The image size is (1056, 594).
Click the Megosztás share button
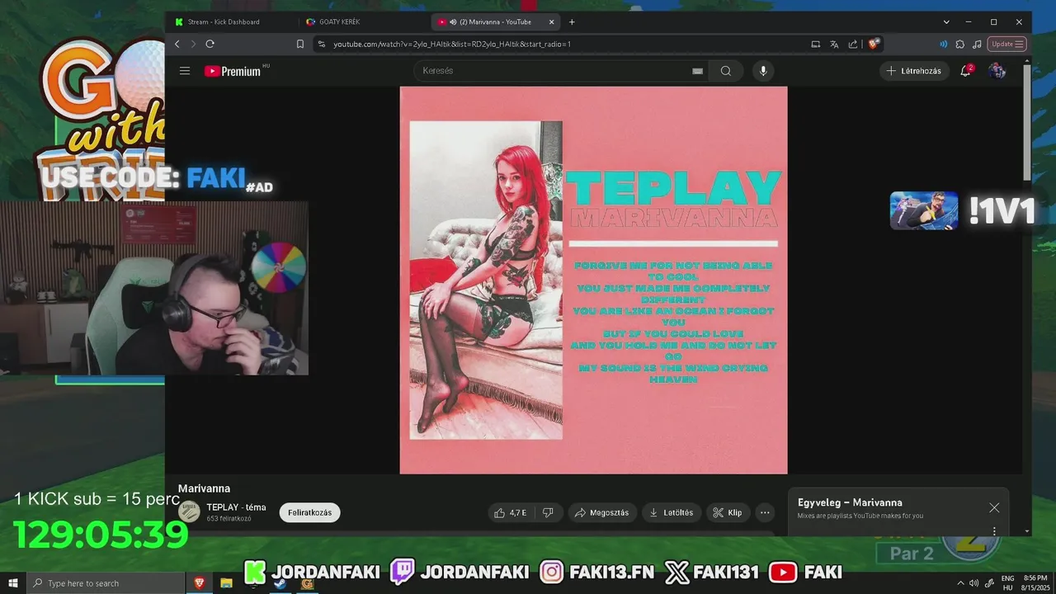(x=602, y=512)
